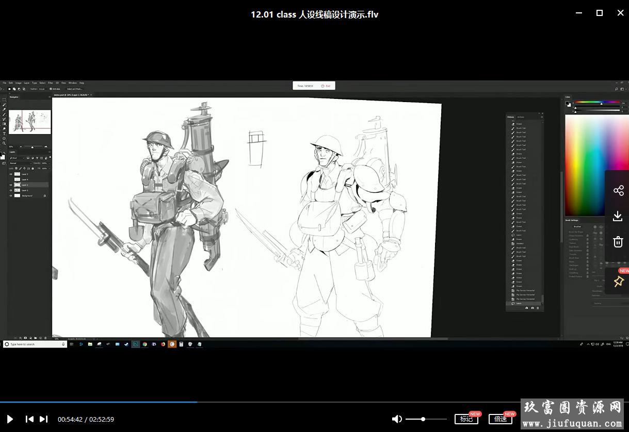This screenshot has width=629, height=432.
Task: Open the Normal blend mode dropdown
Action: [x=20, y=163]
